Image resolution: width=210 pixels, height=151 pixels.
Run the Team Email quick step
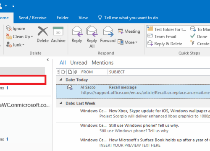pos(162,36)
